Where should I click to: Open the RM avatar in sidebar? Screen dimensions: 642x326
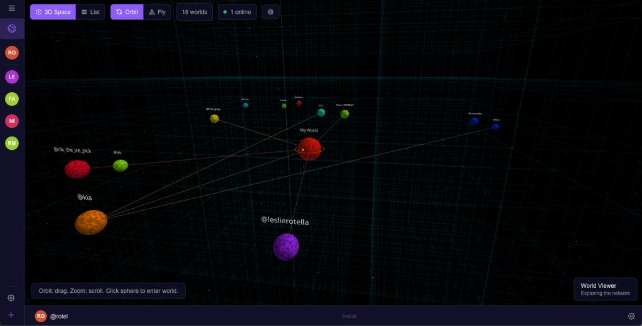12,144
